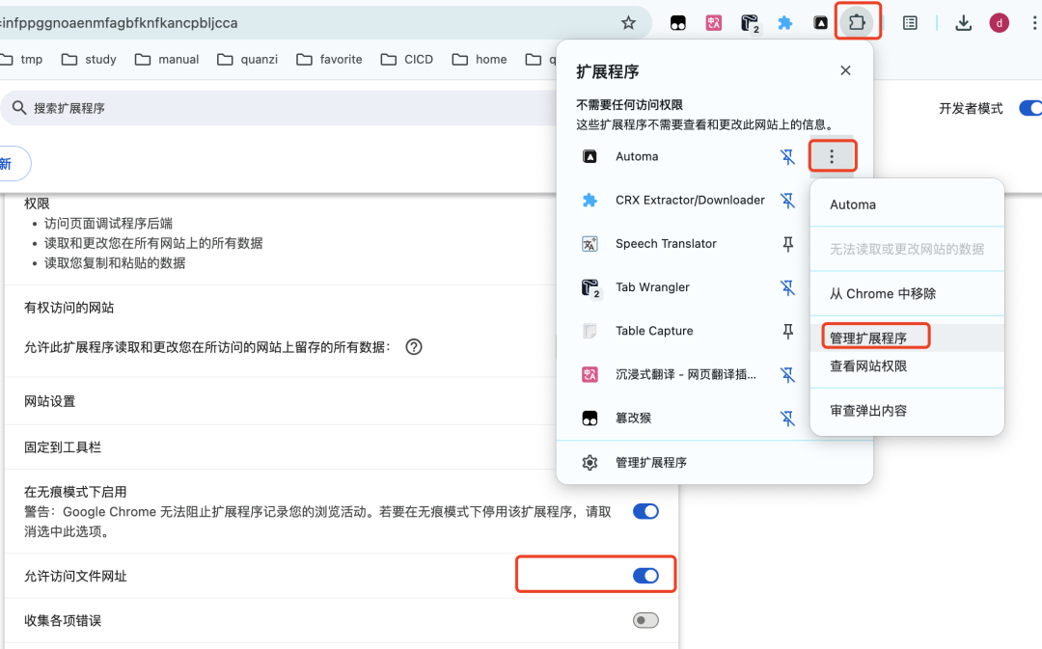The height and width of the screenshot is (649, 1042).
Task: Disable the 允许访问文件网址 toggle
Action: (x=645, y=574)
